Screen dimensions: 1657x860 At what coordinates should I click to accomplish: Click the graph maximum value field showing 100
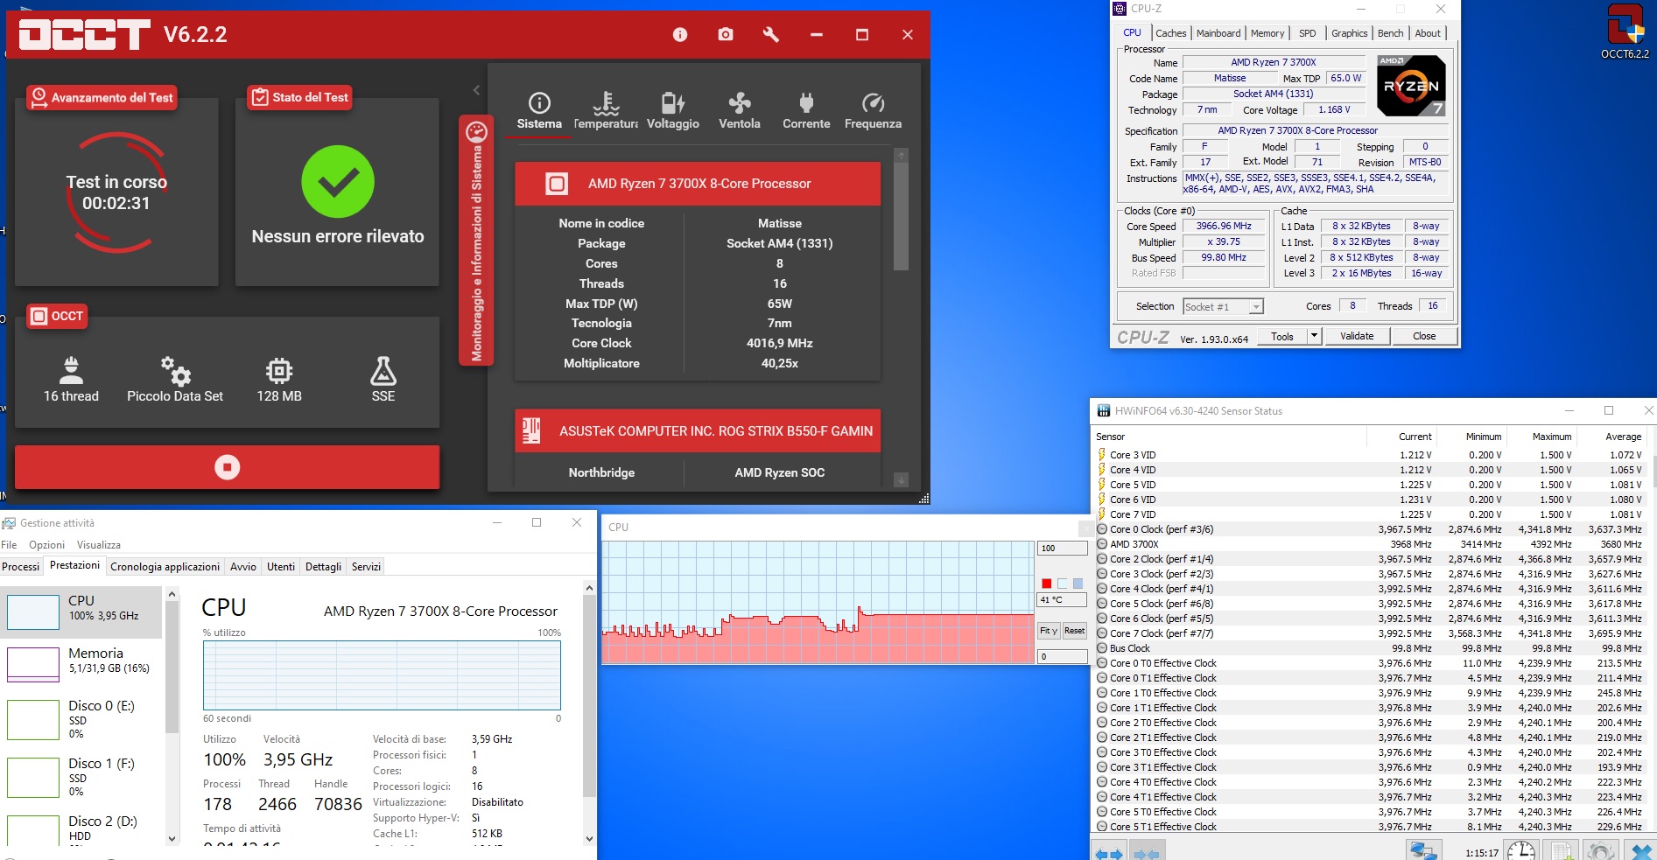coord(1063,549)
